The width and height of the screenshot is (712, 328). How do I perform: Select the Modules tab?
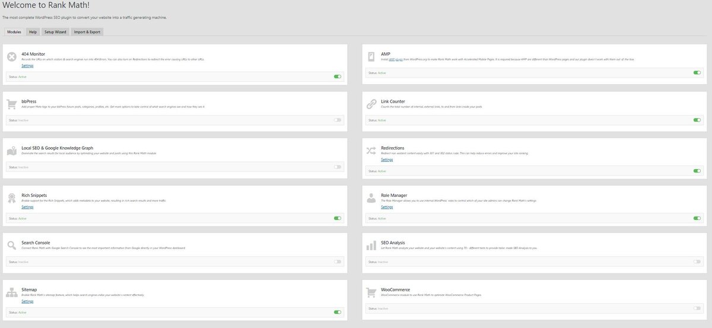click(x=14, y=31)
